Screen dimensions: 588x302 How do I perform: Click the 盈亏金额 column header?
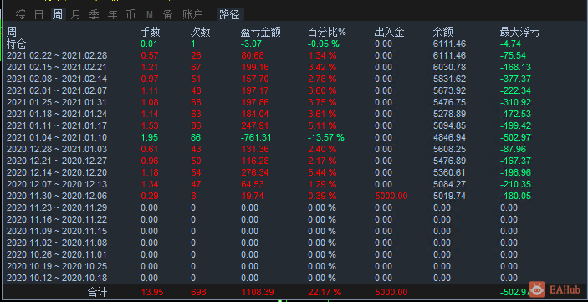point(261,33)
